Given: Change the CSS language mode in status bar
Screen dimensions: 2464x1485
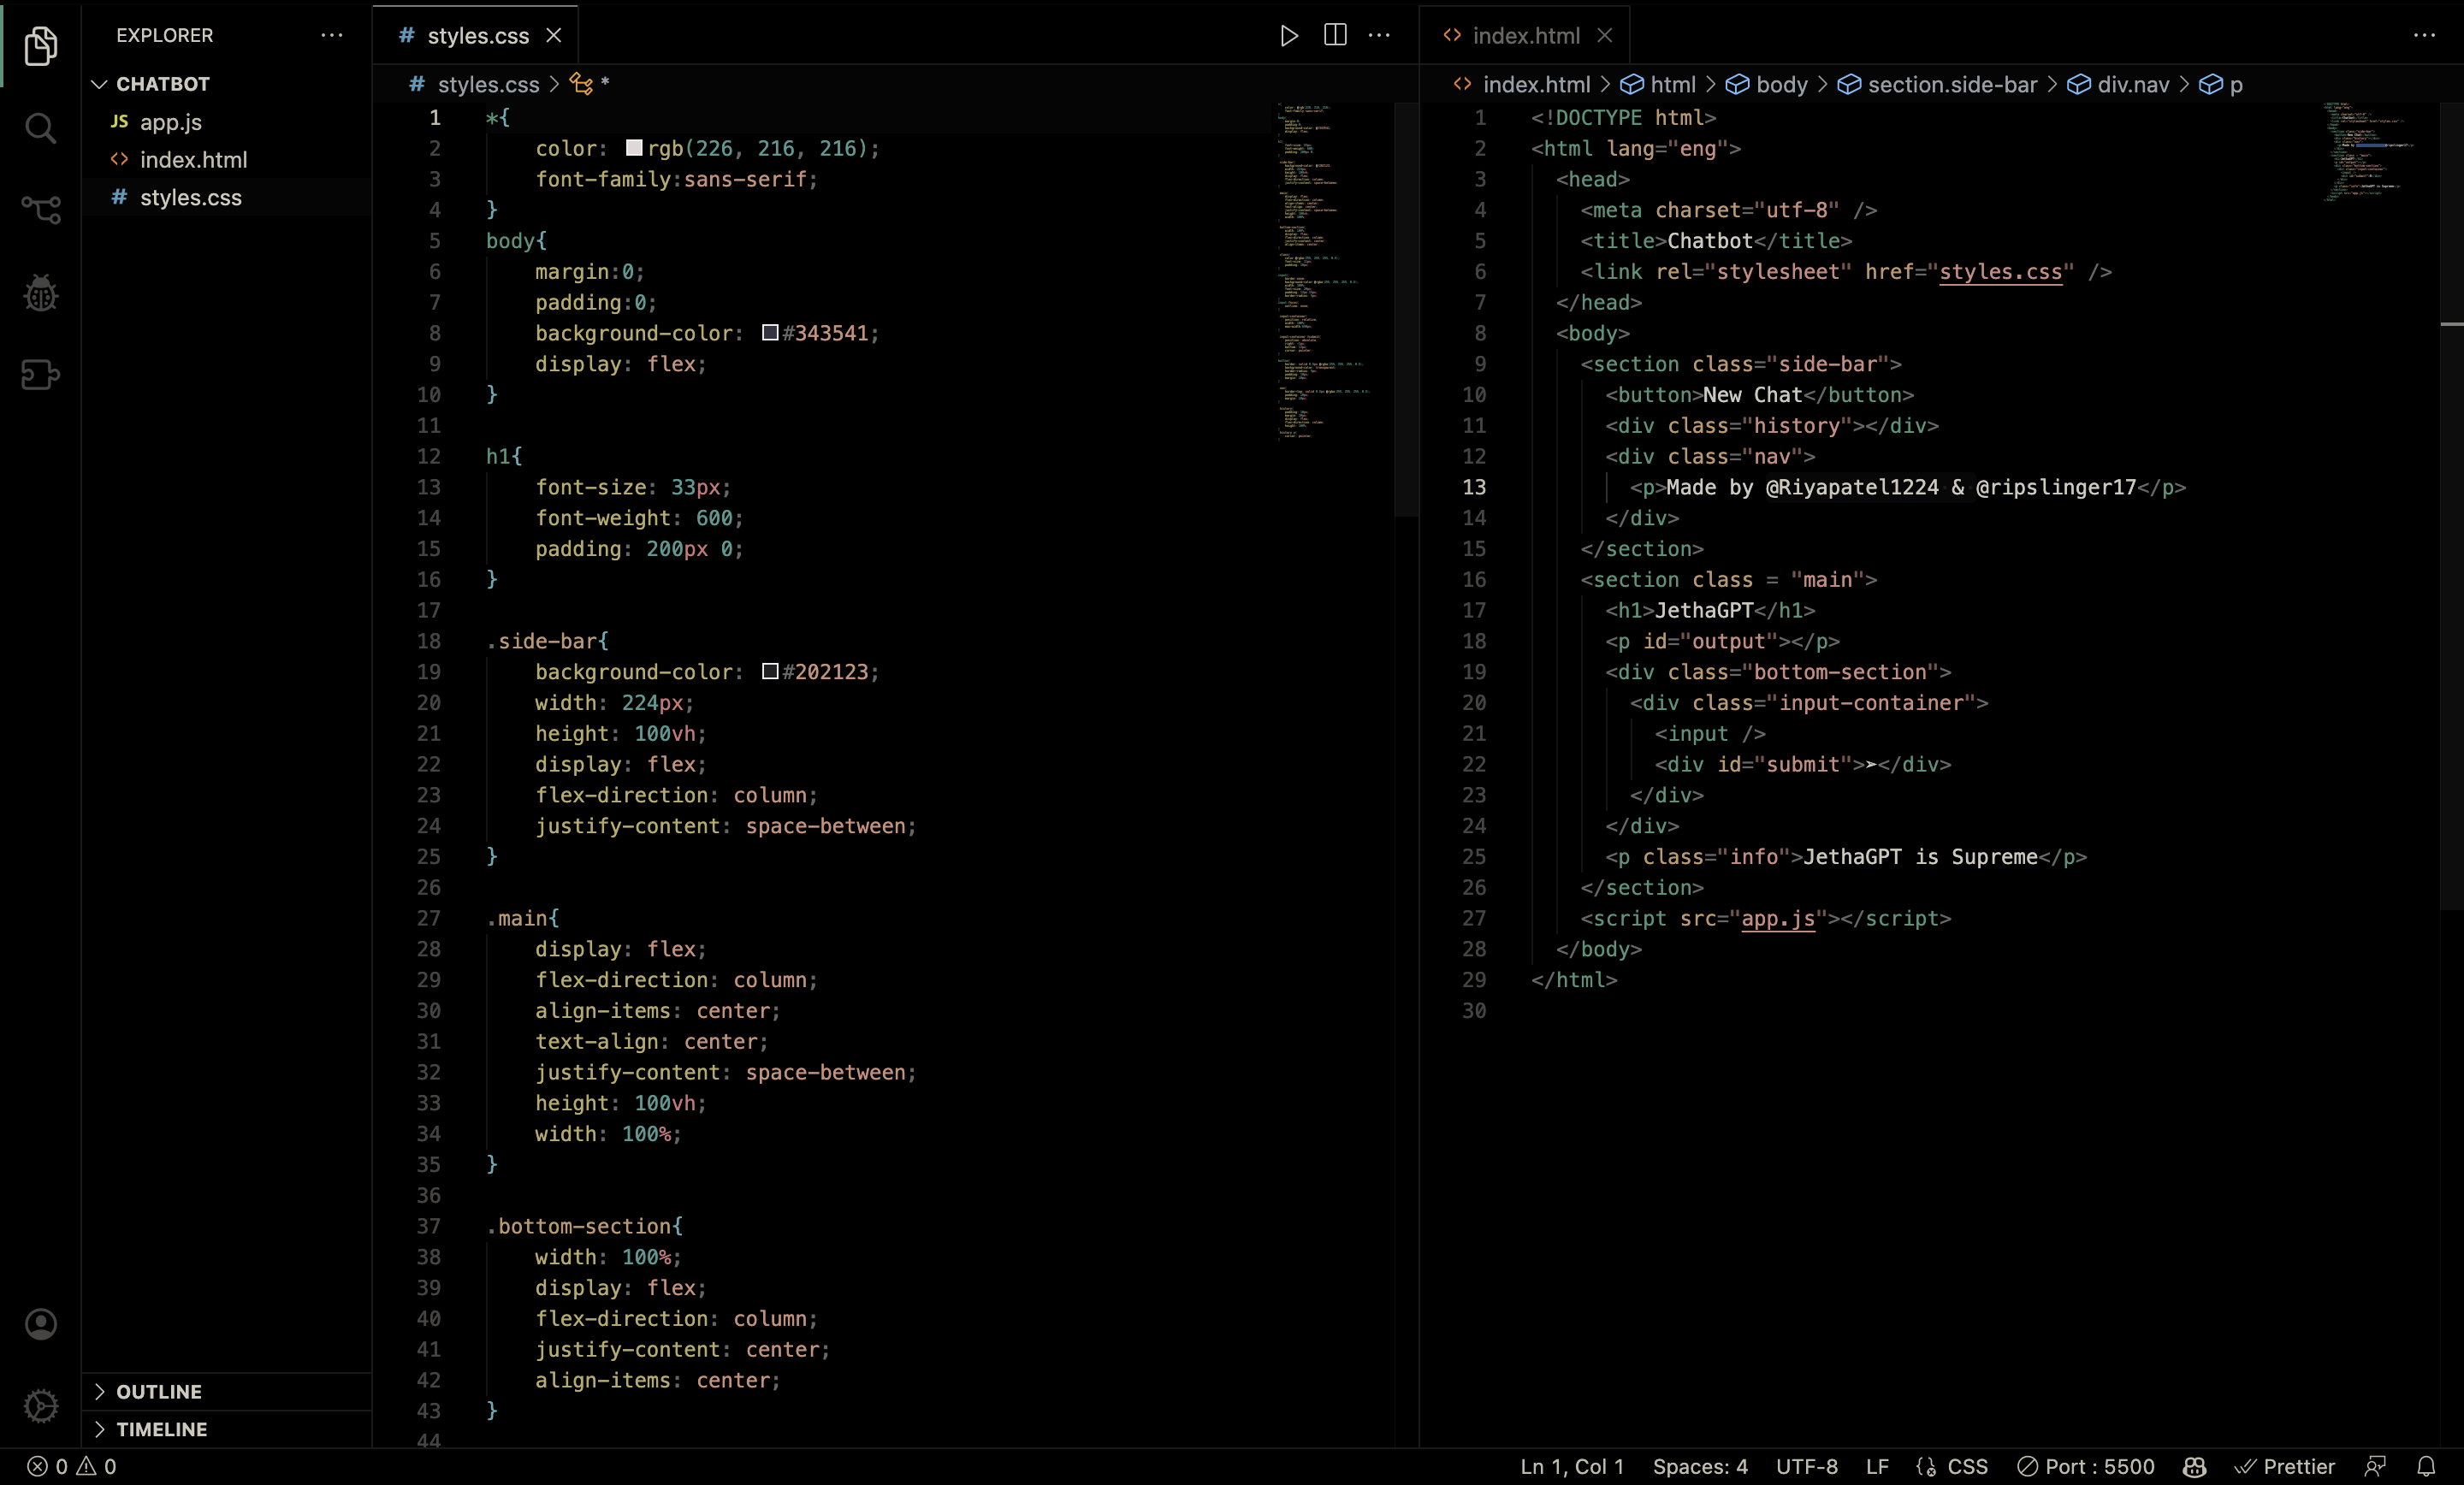Looking at the screenshot, I should click(x=1966, y=1466).
